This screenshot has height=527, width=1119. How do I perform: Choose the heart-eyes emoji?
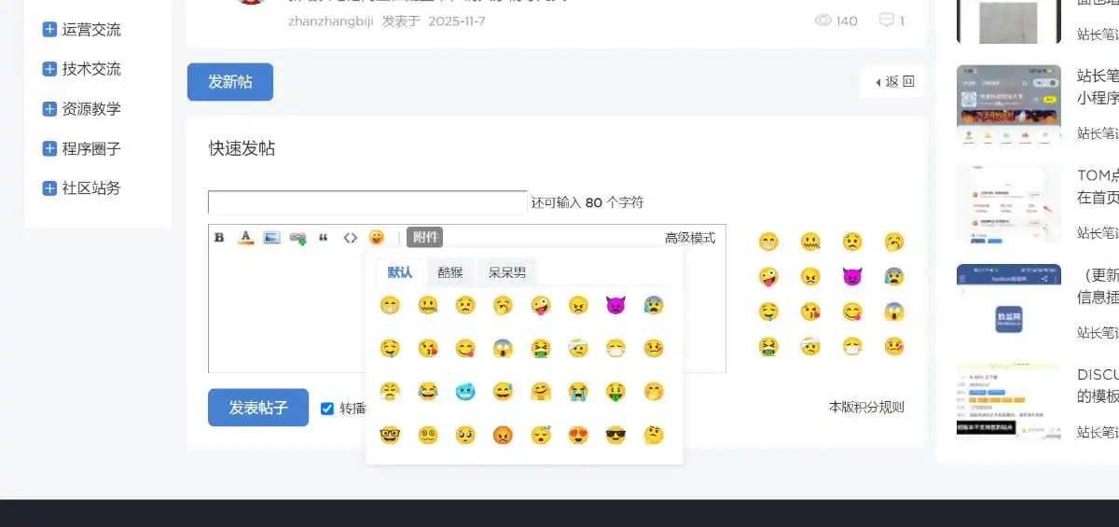coord(578,435)
